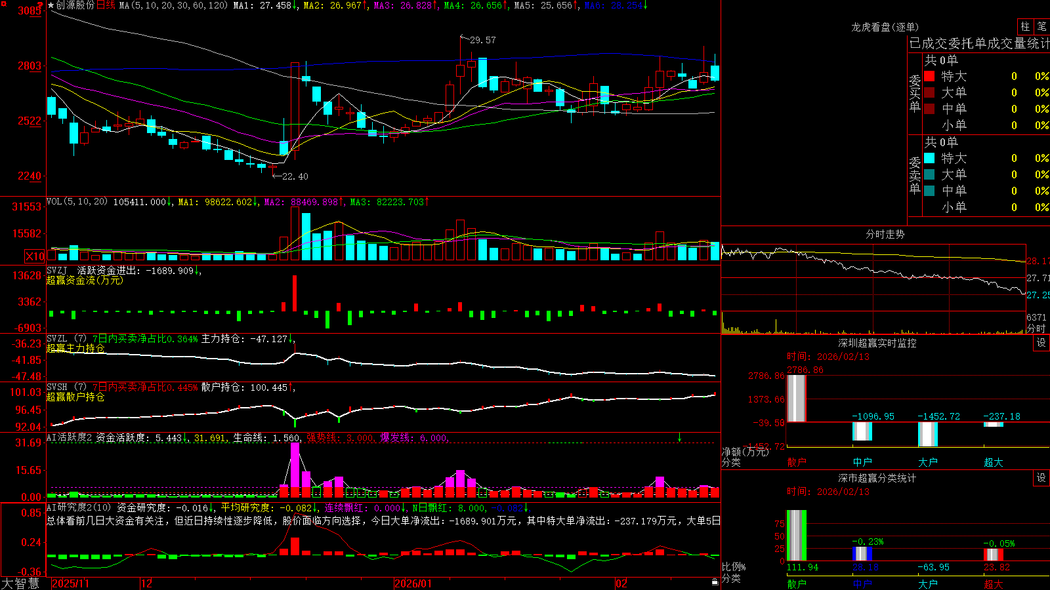1050x590 pixels.
Task: Click the 超赢散户持仓 label
Action: click(x=75, y=397)
